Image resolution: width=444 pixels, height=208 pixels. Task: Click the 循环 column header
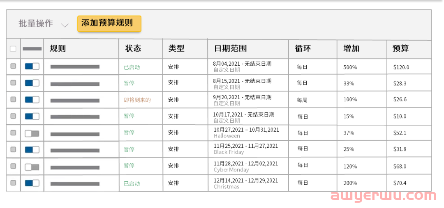303,48
